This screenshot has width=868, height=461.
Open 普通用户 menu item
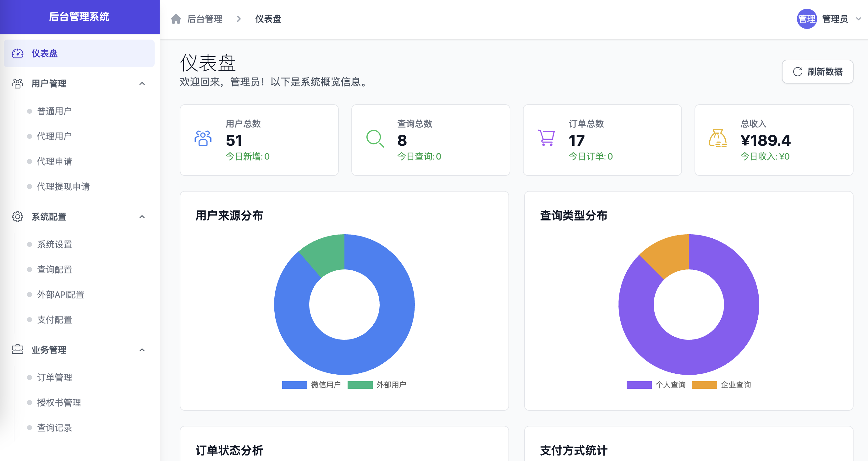pyautogui.click(x=54, y=111)
